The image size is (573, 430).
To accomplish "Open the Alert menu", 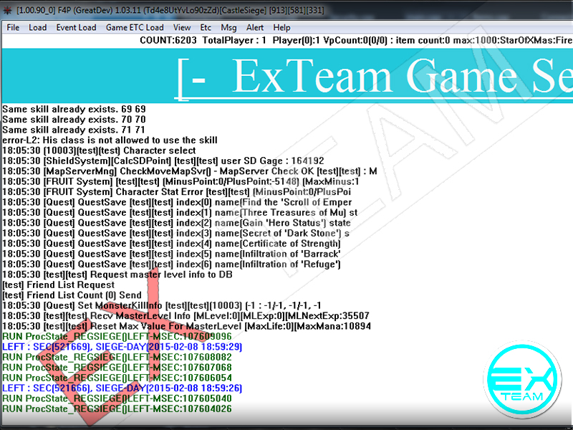I will [x=255, y=27].
